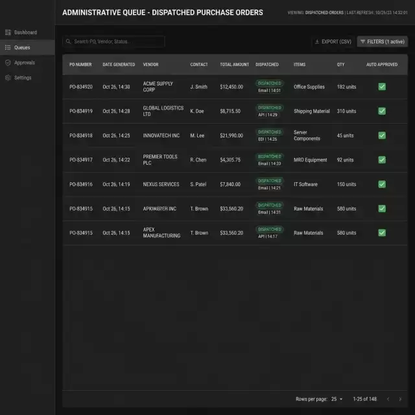Click the export download icon

tap(317, 41)
